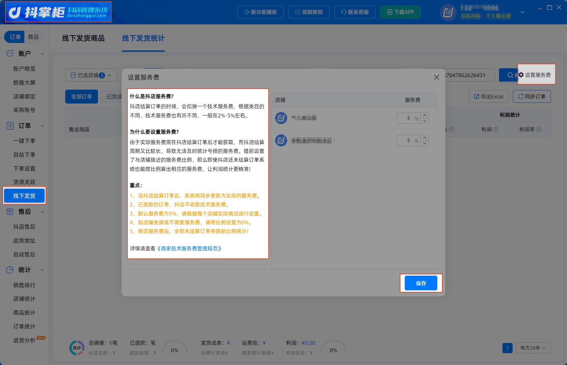
Task: Open 账户概览 page
Action: click(x=24, y=69)
